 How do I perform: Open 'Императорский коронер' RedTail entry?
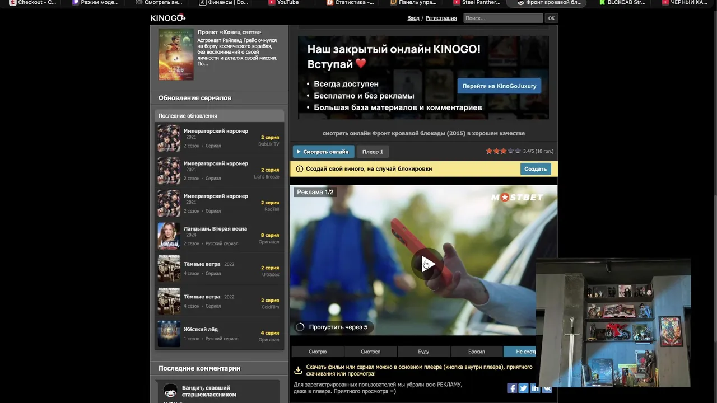[x=219, y=203]
